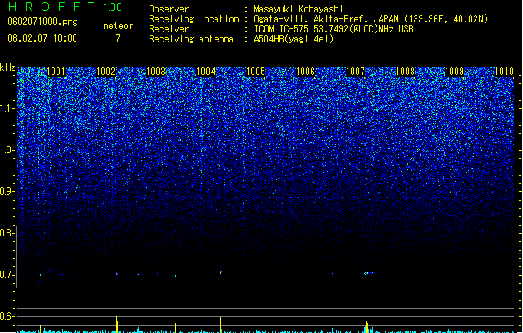Click the 0.7 kHz axis label
Viewport: 523px width, 333px height.
[7, 275]
